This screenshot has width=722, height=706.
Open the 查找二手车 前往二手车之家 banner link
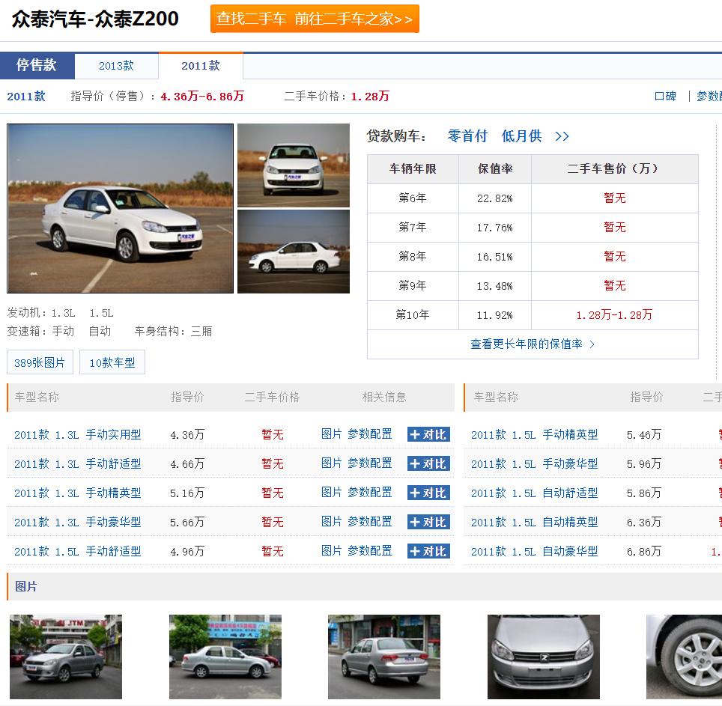tap(314, 19)
